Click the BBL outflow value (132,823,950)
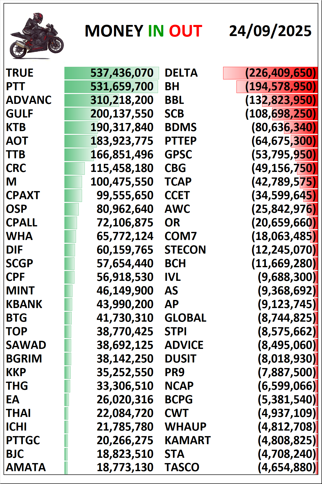 [280, 100]
